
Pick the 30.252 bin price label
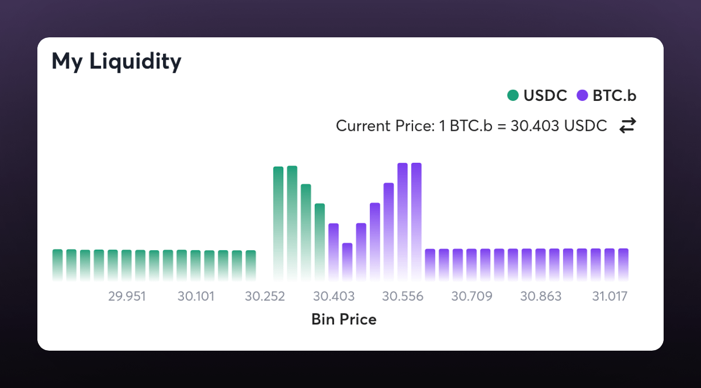click(265, 296)
